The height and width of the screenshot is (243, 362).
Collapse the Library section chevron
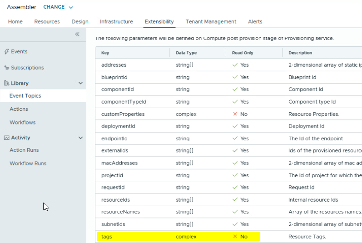click(x=81, y=84)
